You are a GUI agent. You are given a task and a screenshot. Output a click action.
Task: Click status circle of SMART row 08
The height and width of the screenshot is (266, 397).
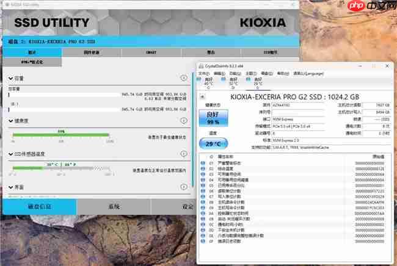coord(203,202)
